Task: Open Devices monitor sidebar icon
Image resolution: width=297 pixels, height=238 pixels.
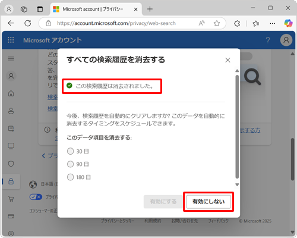Action: [11, 146]
